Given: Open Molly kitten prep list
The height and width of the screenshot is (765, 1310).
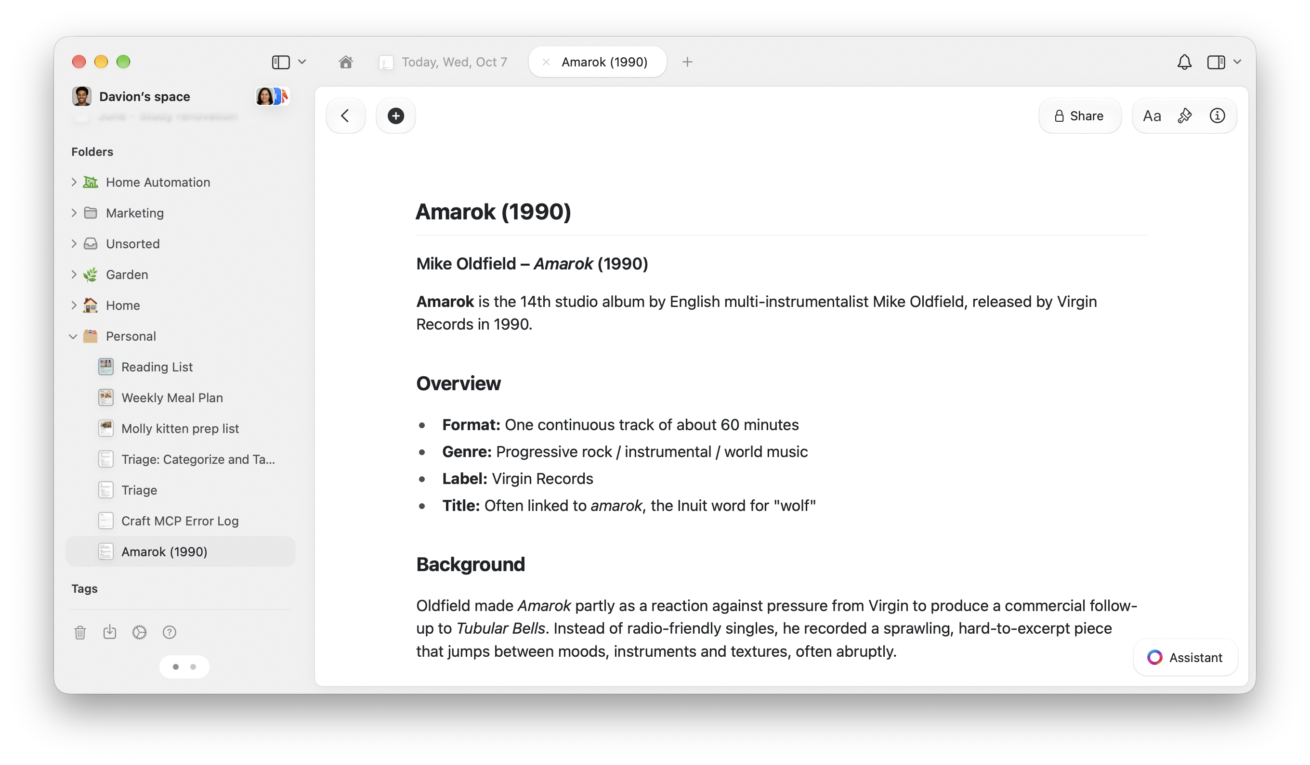Looking at the screenshot, I should (181, 429).
